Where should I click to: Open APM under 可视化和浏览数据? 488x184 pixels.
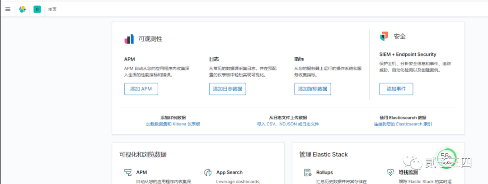pyautogui.click(x=141, y=172)
